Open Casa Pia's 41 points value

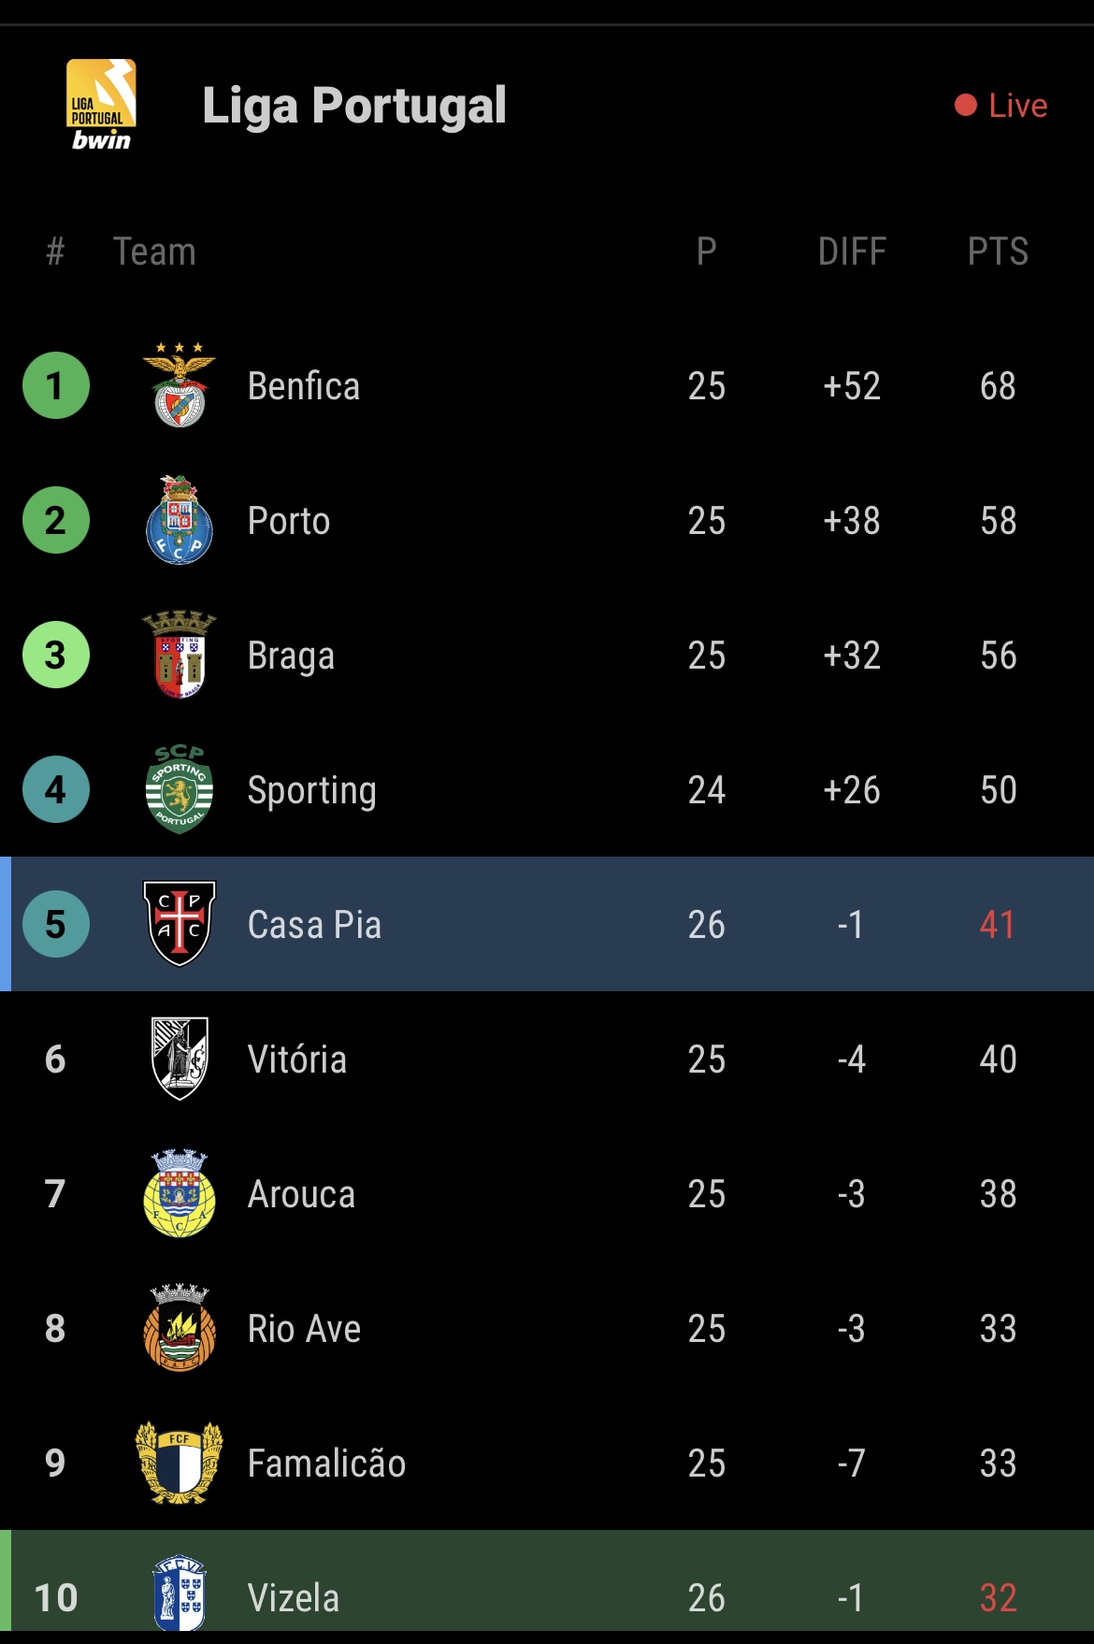(x=998, y=925)
